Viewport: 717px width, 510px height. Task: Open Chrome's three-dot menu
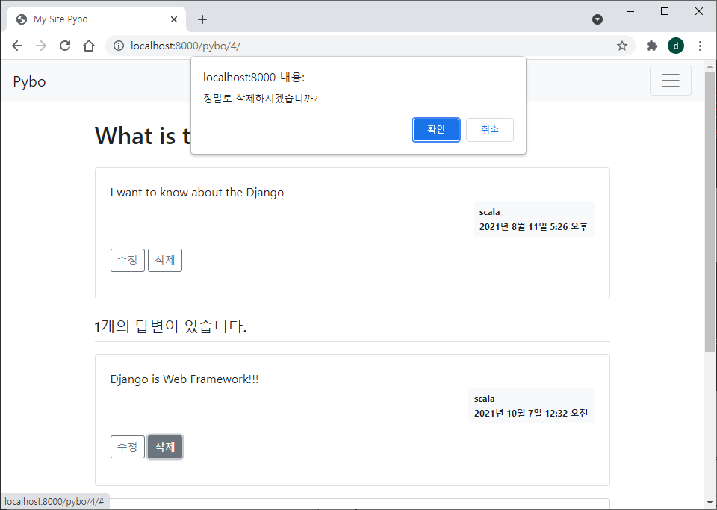click(700, 46)
